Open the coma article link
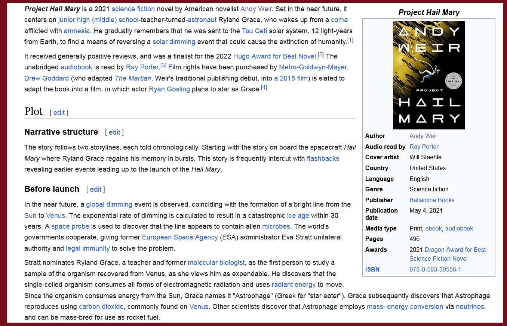Viewport: 507px width, 326px height. coord(339,20)
